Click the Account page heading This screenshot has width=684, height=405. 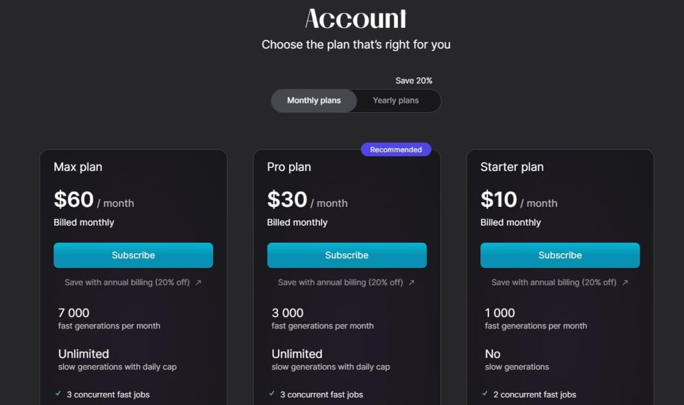[x=355, y=19]
